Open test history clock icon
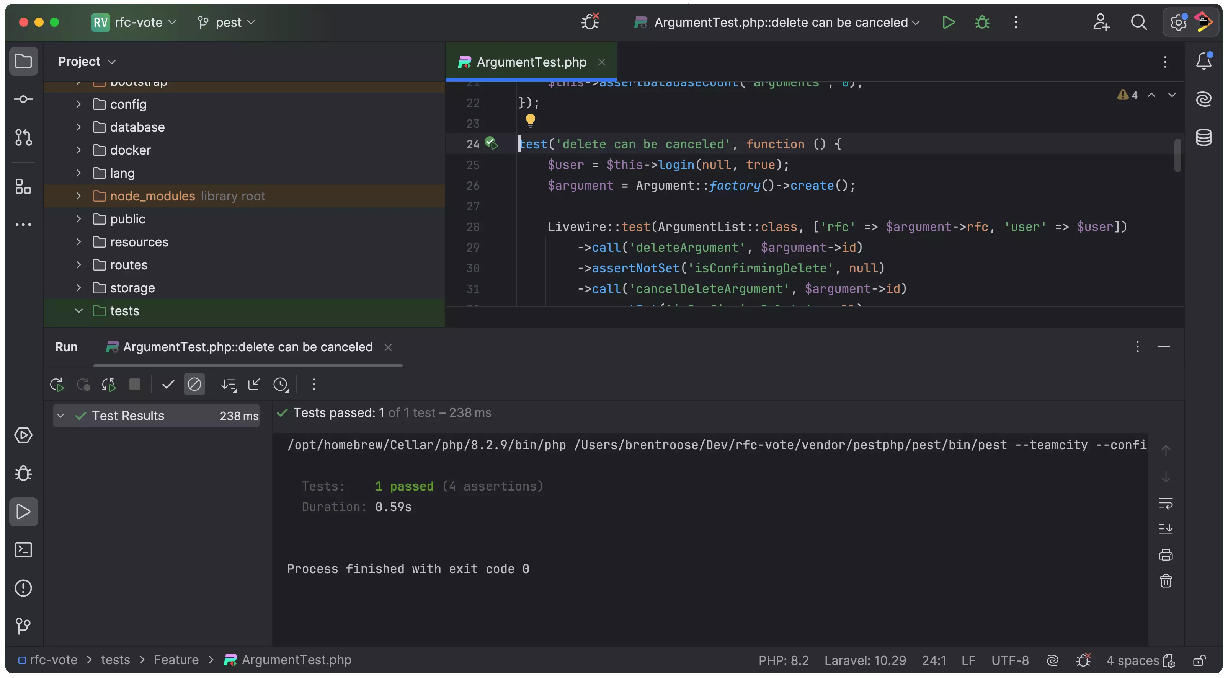Screen dimensions: 1228x678 coord(281,385)
